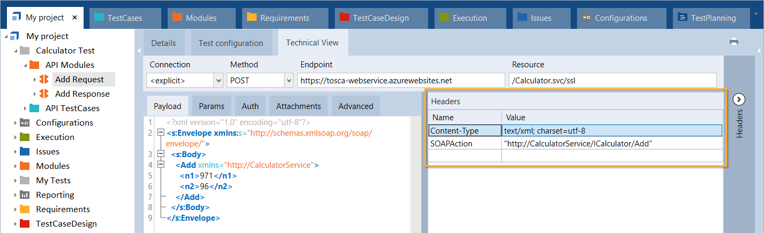Image resolution: width=764 pixels, height=233 pixels.
Task: Click the red TestCaseDesign folder in tree
Action: (25, 224)
